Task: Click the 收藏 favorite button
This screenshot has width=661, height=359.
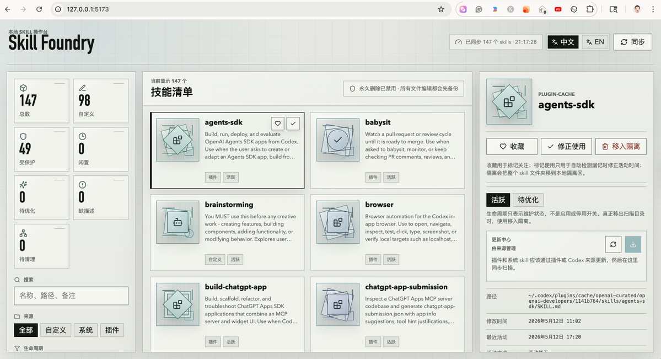Action: coord(512,146)
